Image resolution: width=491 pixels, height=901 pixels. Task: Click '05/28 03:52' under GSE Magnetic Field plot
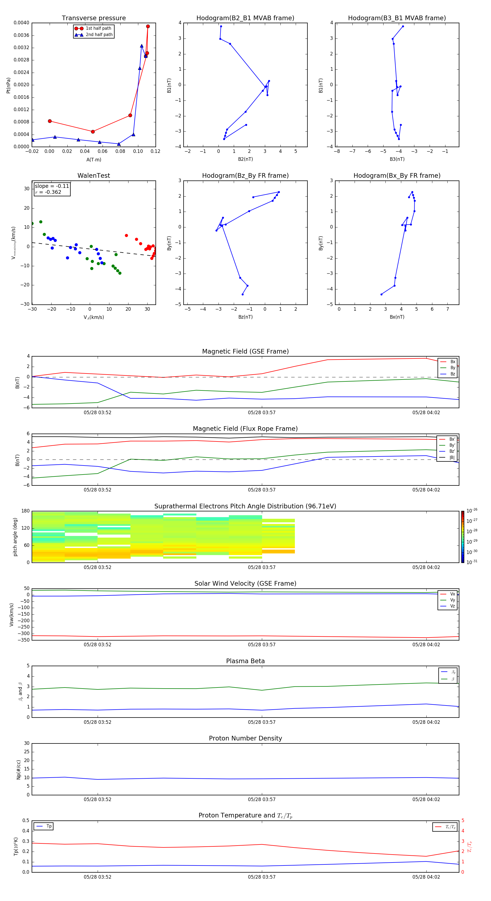pos(97,413)
